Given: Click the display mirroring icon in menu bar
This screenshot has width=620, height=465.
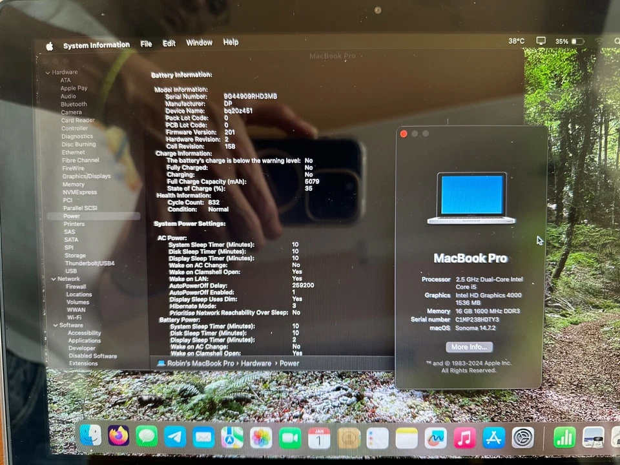Looking at the screenshot, I should pyautogui.click(x=541, y=41).
